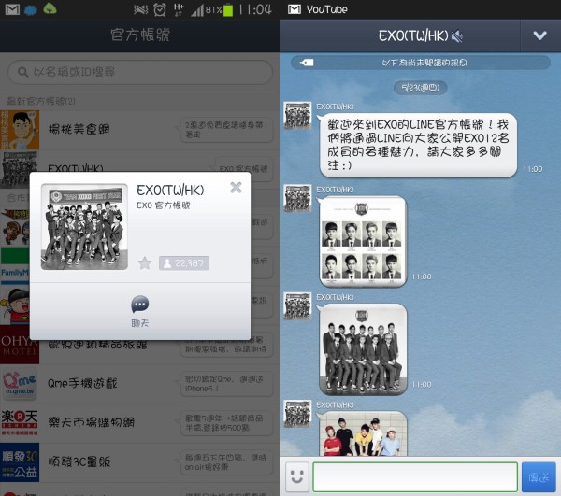
Task: Tap the search field for name or ID
Action: tap(140, 72)
